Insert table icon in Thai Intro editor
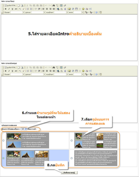The image size is (139, 177). point(76,9)
